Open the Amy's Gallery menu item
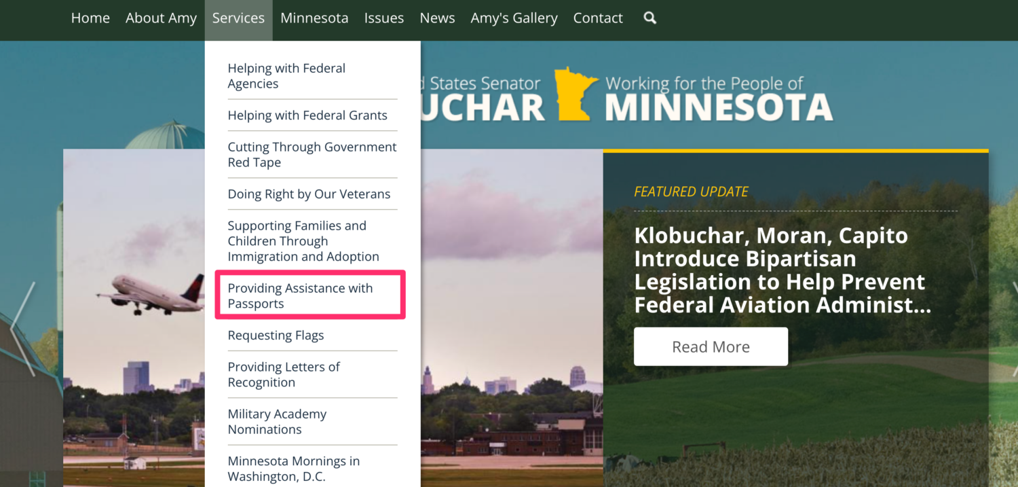Screen dimensions: 1018x487 pos(514,18)
